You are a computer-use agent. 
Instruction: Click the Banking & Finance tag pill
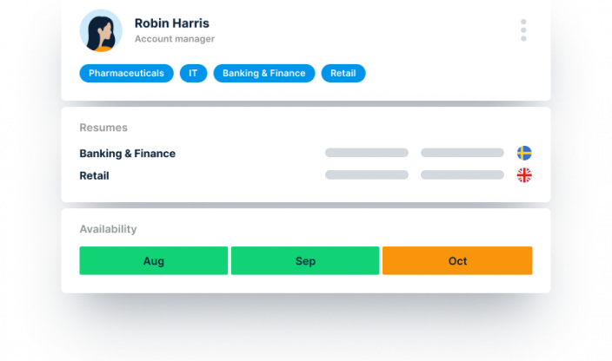[263, 74]
